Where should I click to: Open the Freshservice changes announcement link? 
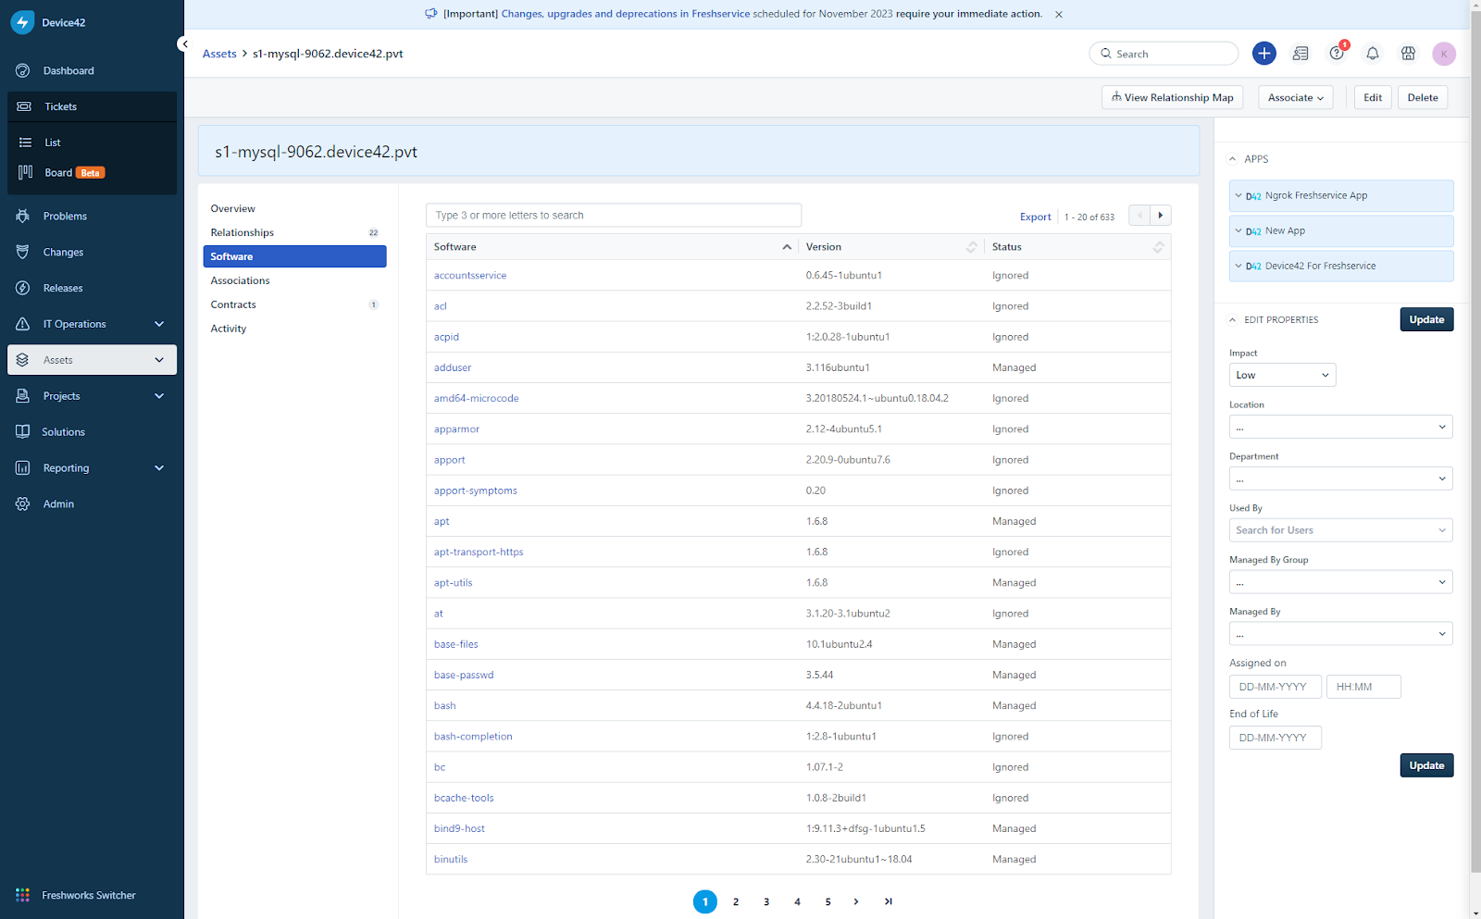tap(626, 14)
